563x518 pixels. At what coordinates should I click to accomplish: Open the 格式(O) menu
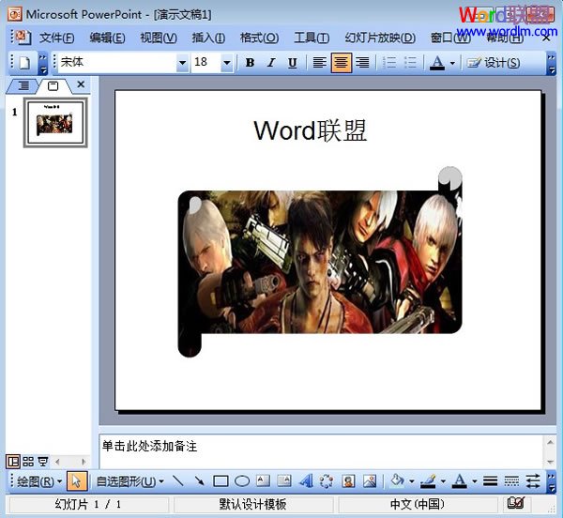coord(259,38)
